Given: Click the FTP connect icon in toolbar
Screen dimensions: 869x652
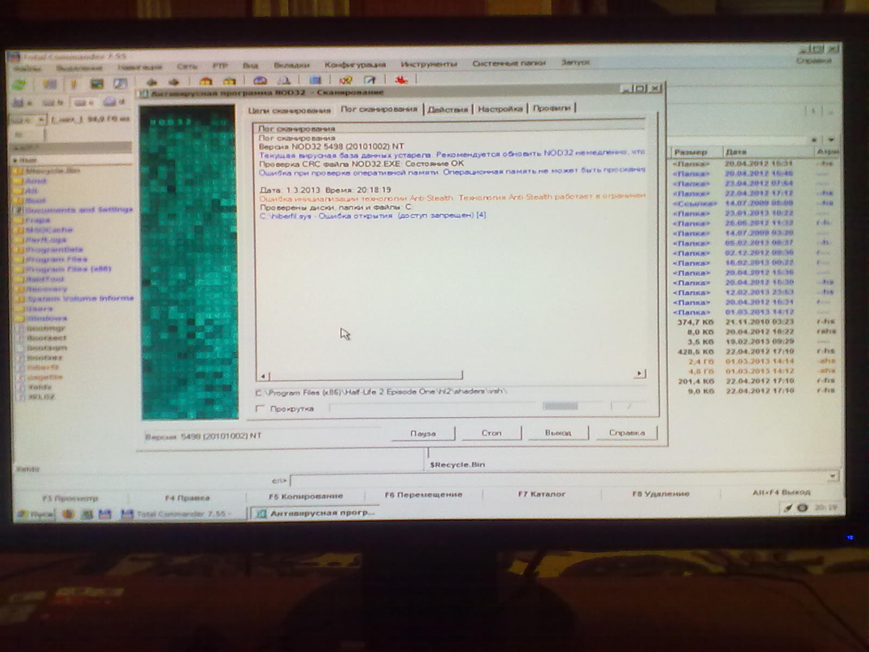Looking at the screenshot, I should click(x=260, y=81).
